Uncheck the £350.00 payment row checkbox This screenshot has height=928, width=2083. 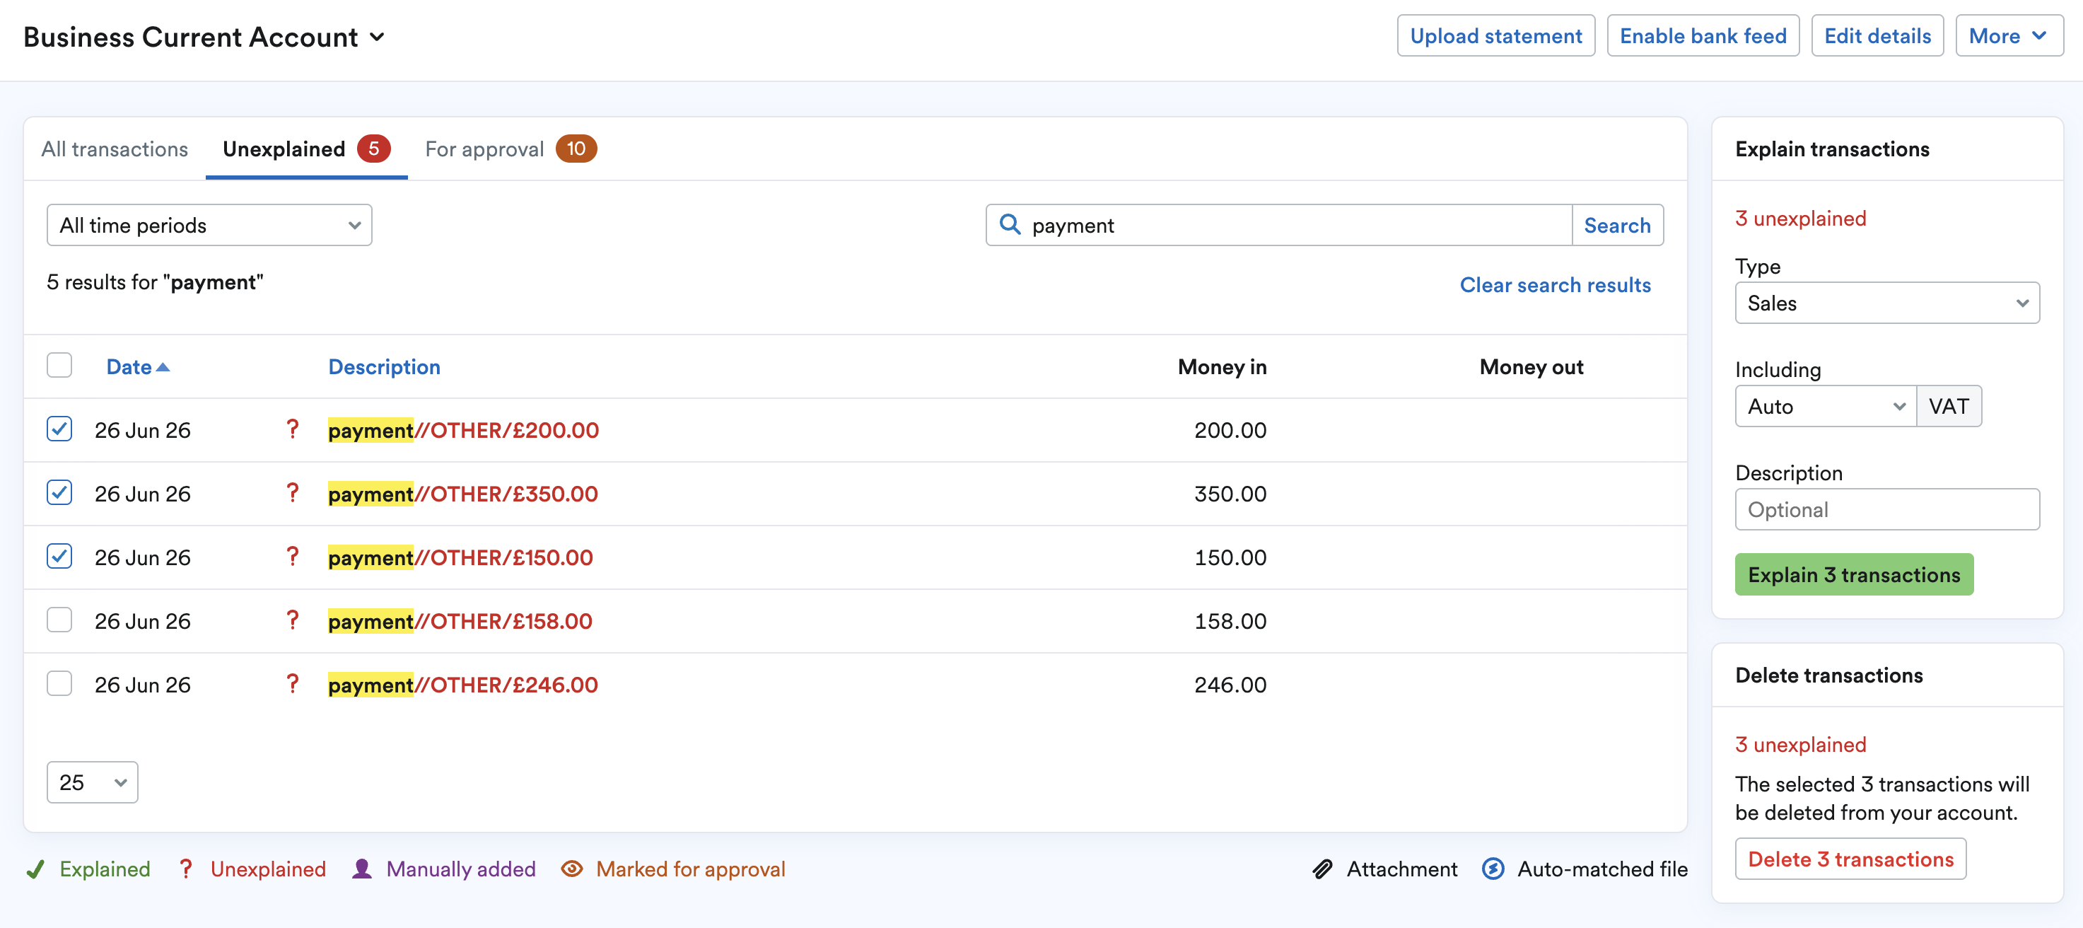click(x=59, y=493)
